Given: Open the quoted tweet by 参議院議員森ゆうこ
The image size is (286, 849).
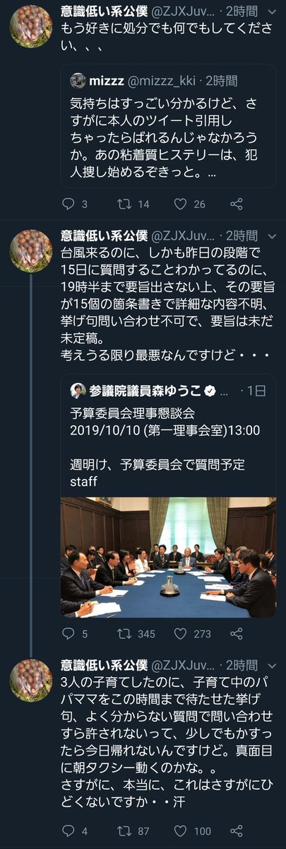Looking at the screenshot, I should coord(168,496).
